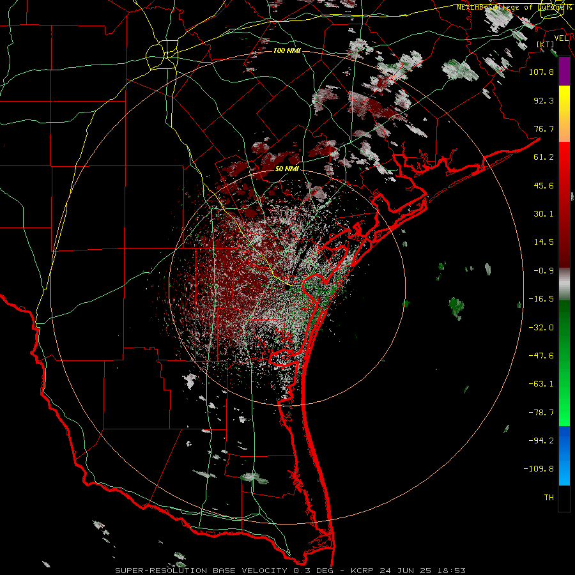This screenshot has height=575, width=575.
Task: Click the "[KT]" units label
Action: click(x=546, y=44)
